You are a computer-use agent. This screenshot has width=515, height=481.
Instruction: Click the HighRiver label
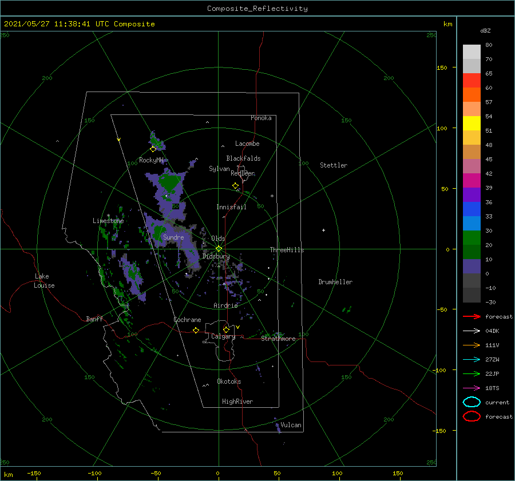tap(237, 402)
